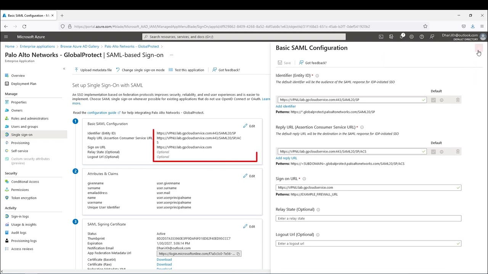Open Token encryption

tap(24, 198)
